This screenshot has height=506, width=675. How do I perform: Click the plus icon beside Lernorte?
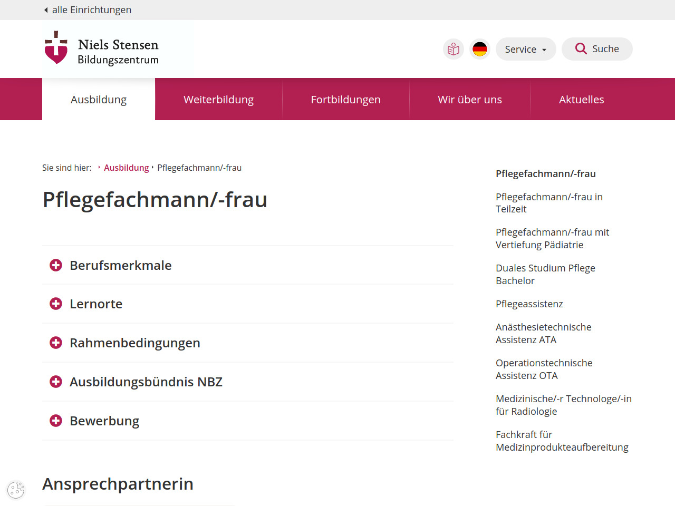coord(56,304)
